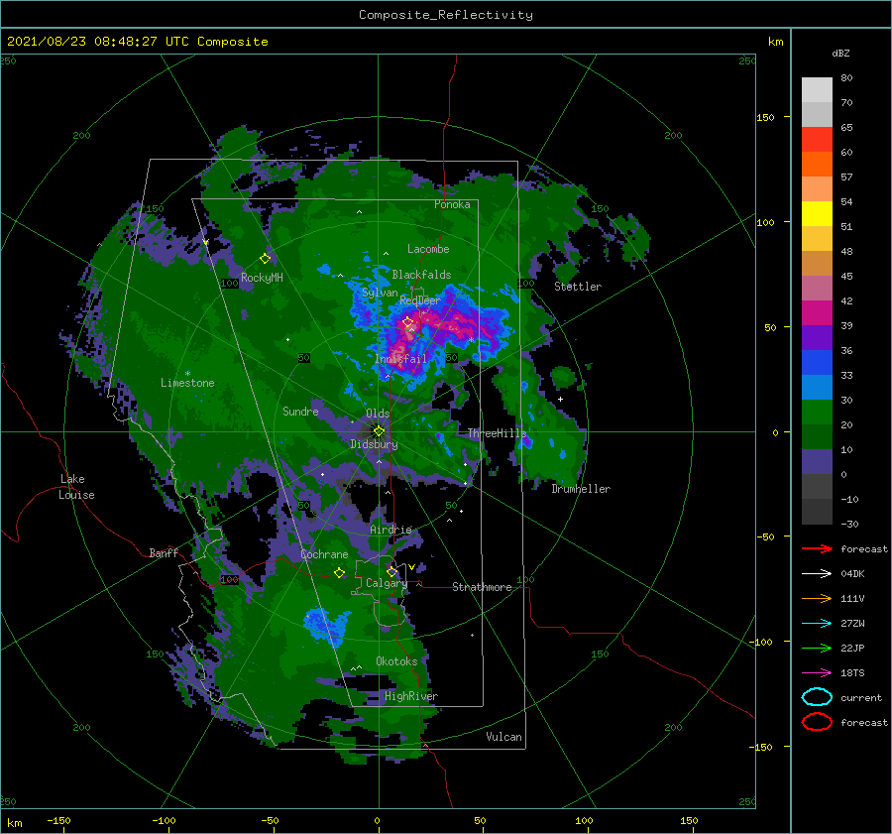Click the red forecast ellipse icon

pos(817,722)
